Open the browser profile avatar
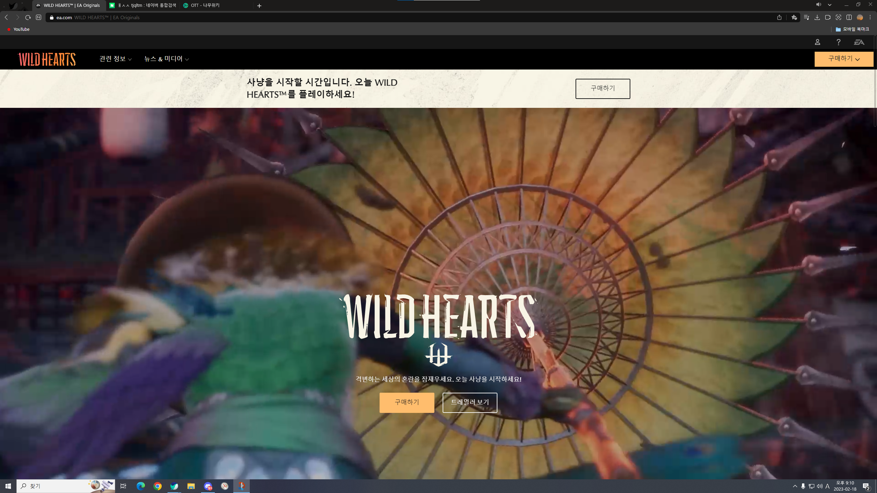 click(x=860, y=17)
